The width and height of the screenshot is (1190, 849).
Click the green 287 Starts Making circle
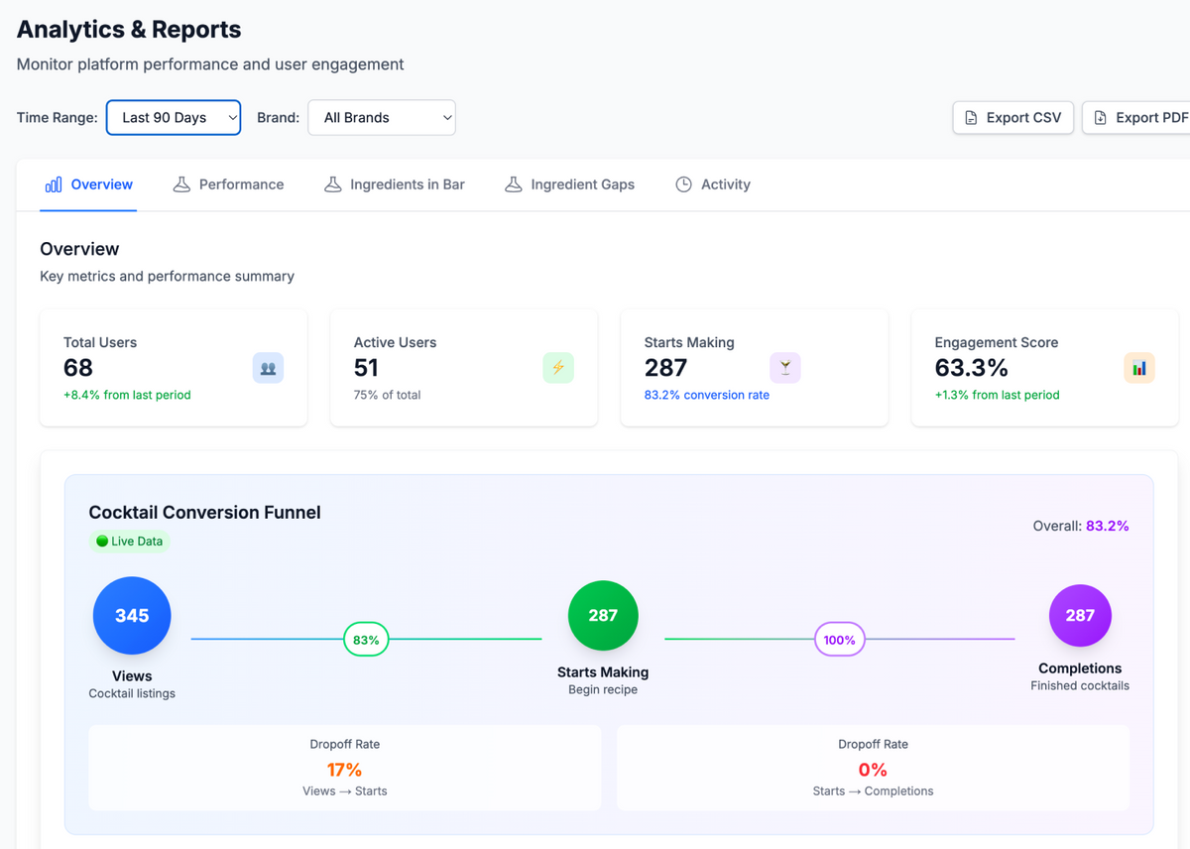coord(603,616)
